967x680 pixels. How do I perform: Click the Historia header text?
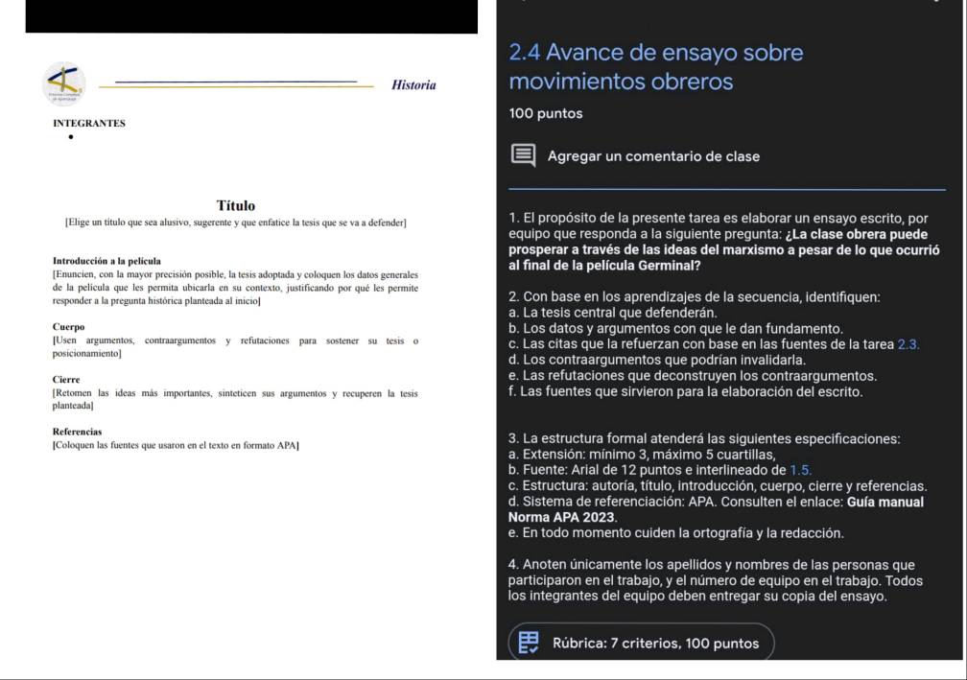click(413, 85)
